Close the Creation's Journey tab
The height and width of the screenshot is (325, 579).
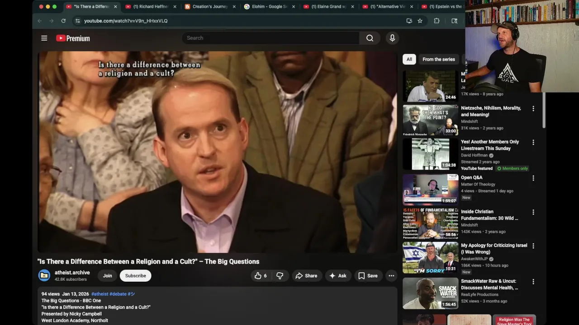coord(234,7)
